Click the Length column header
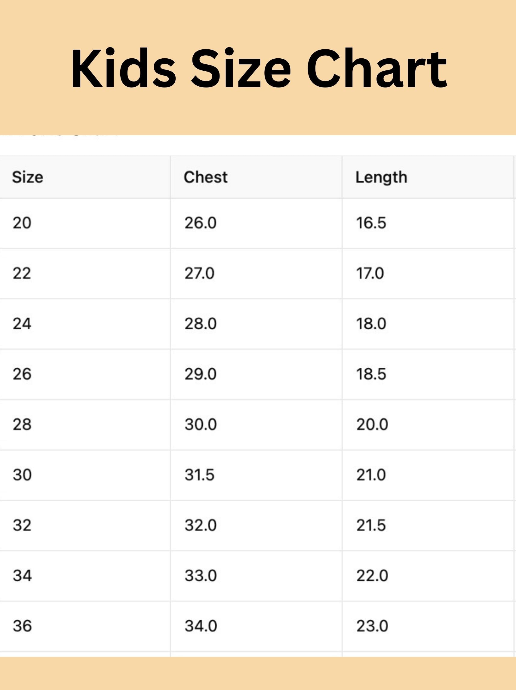The height and width of the screenshot is (690, 516). coord(381,177)
